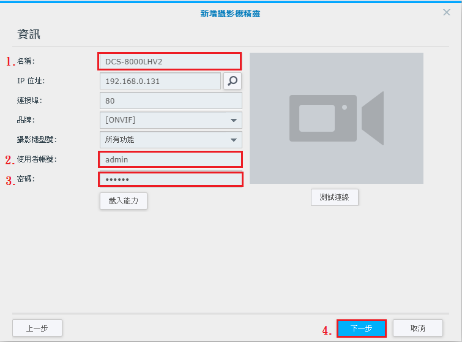462x342 pixels.
Task: Click the 品牌 label text
Action: coord(25,120)
